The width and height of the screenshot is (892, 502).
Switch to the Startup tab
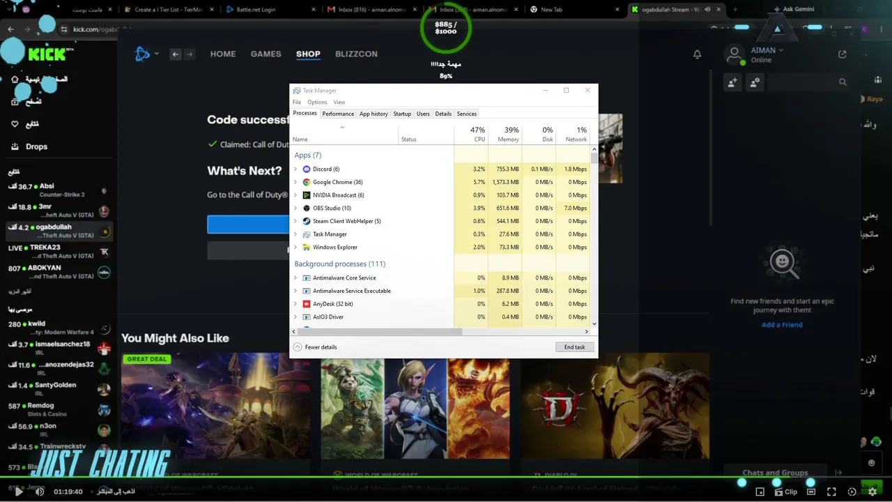point(402,114)
